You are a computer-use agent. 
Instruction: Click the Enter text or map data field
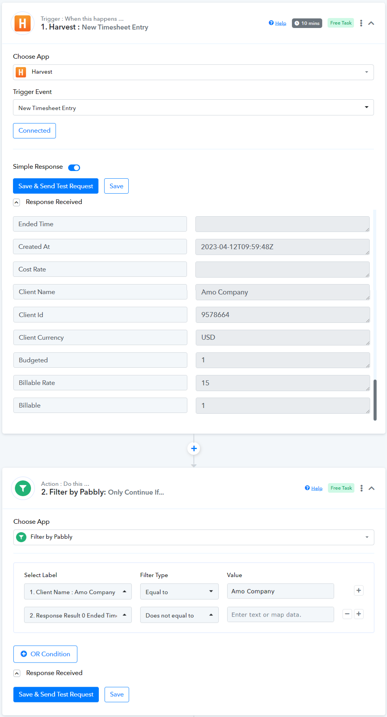click(280, 615)
